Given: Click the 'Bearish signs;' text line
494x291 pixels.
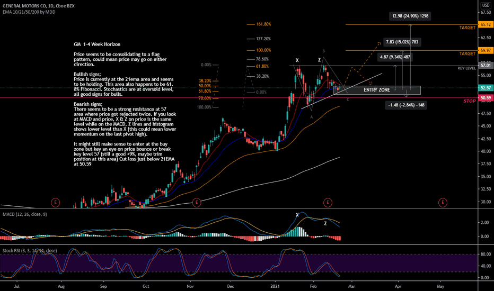Looking at the screenshot, I should [x=88, y=104].
